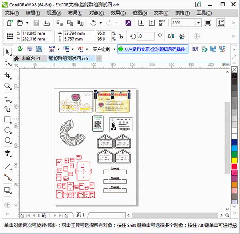The height and width of the screenshot is (234, 240).
Task: Expand the Undo history dropdown arrow
Action: tap(100, 23)
